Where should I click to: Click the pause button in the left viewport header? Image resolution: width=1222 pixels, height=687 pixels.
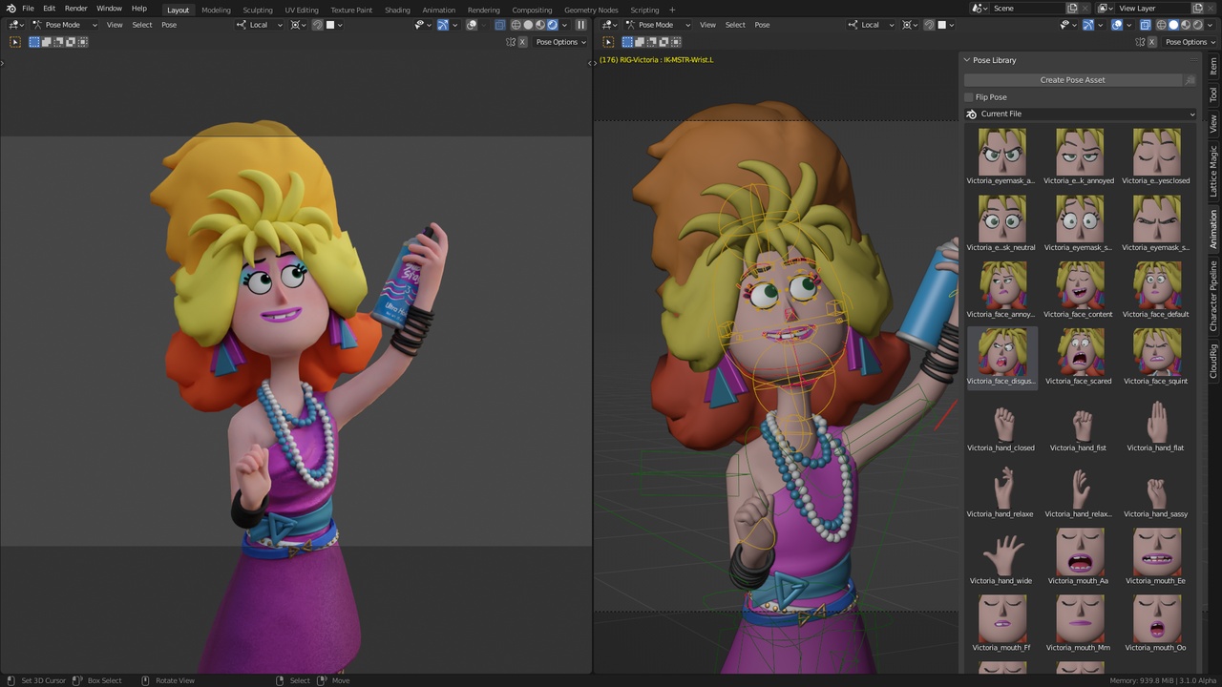(581, 25)
